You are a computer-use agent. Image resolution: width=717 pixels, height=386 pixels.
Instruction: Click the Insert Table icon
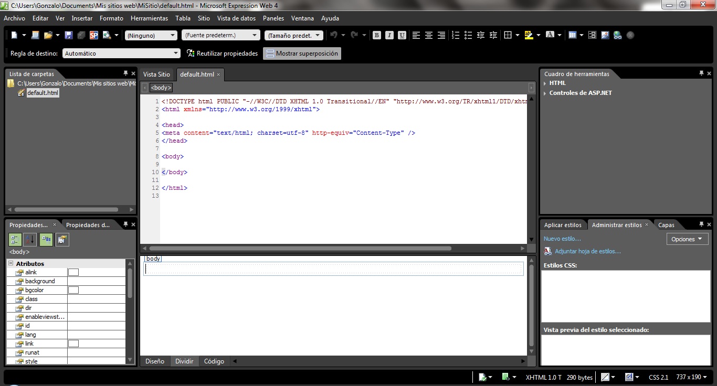click(573, 35)
